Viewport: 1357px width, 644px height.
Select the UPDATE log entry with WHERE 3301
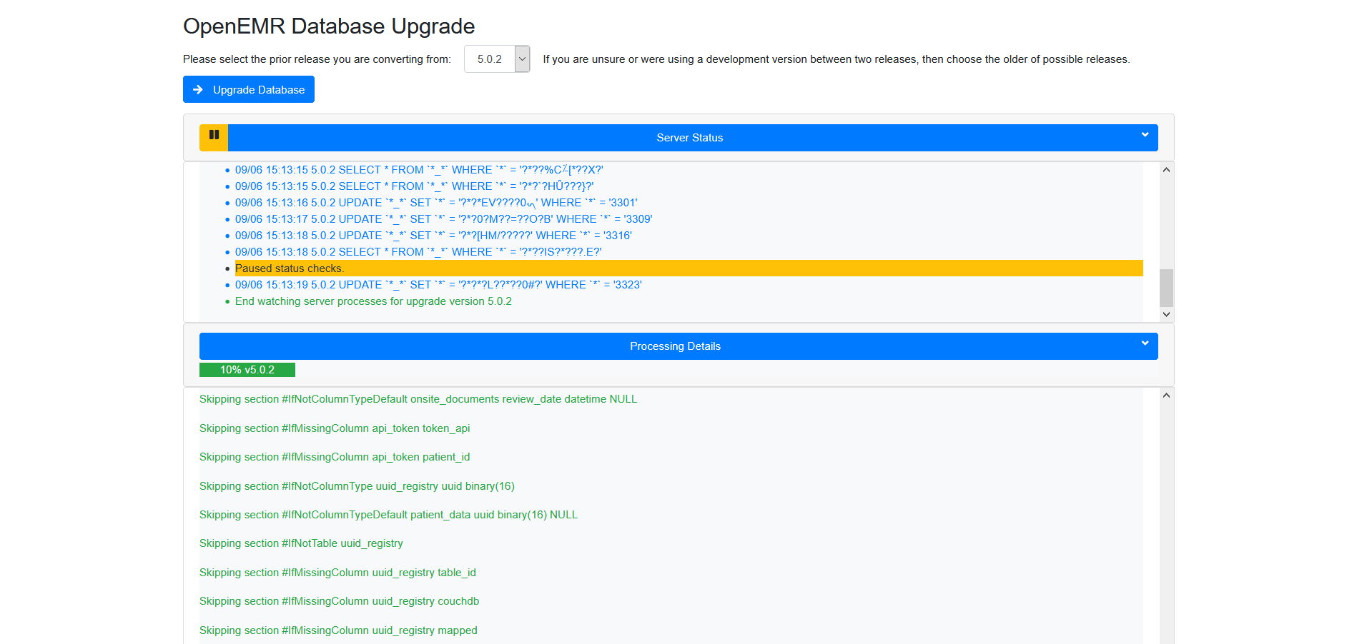[436, 202]
